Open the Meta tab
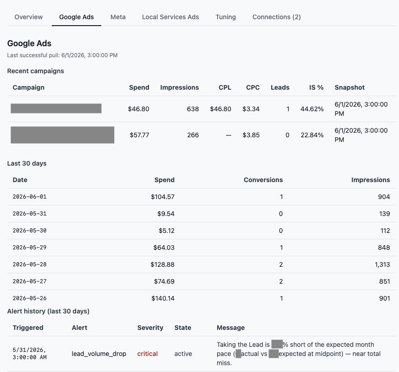Screen dimensions: 399x372 pyautogui.click(x=118, y=17)
